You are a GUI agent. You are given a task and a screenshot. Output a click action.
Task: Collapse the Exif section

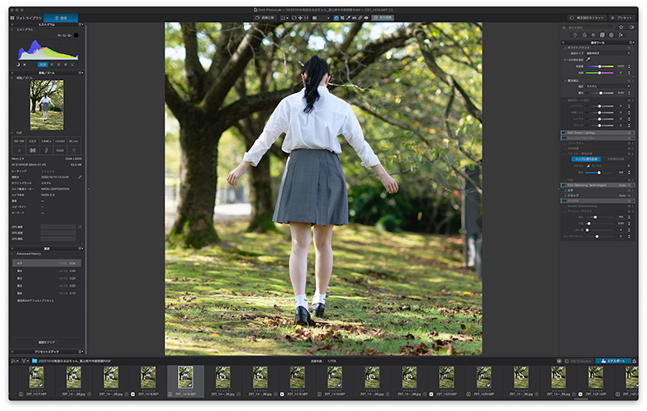12,132
